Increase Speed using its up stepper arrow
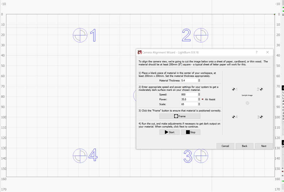The width and height of the screenshot is (284, 192). click(199, 93)
